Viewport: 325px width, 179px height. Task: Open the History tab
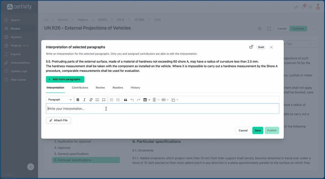[x=135, y=87]
